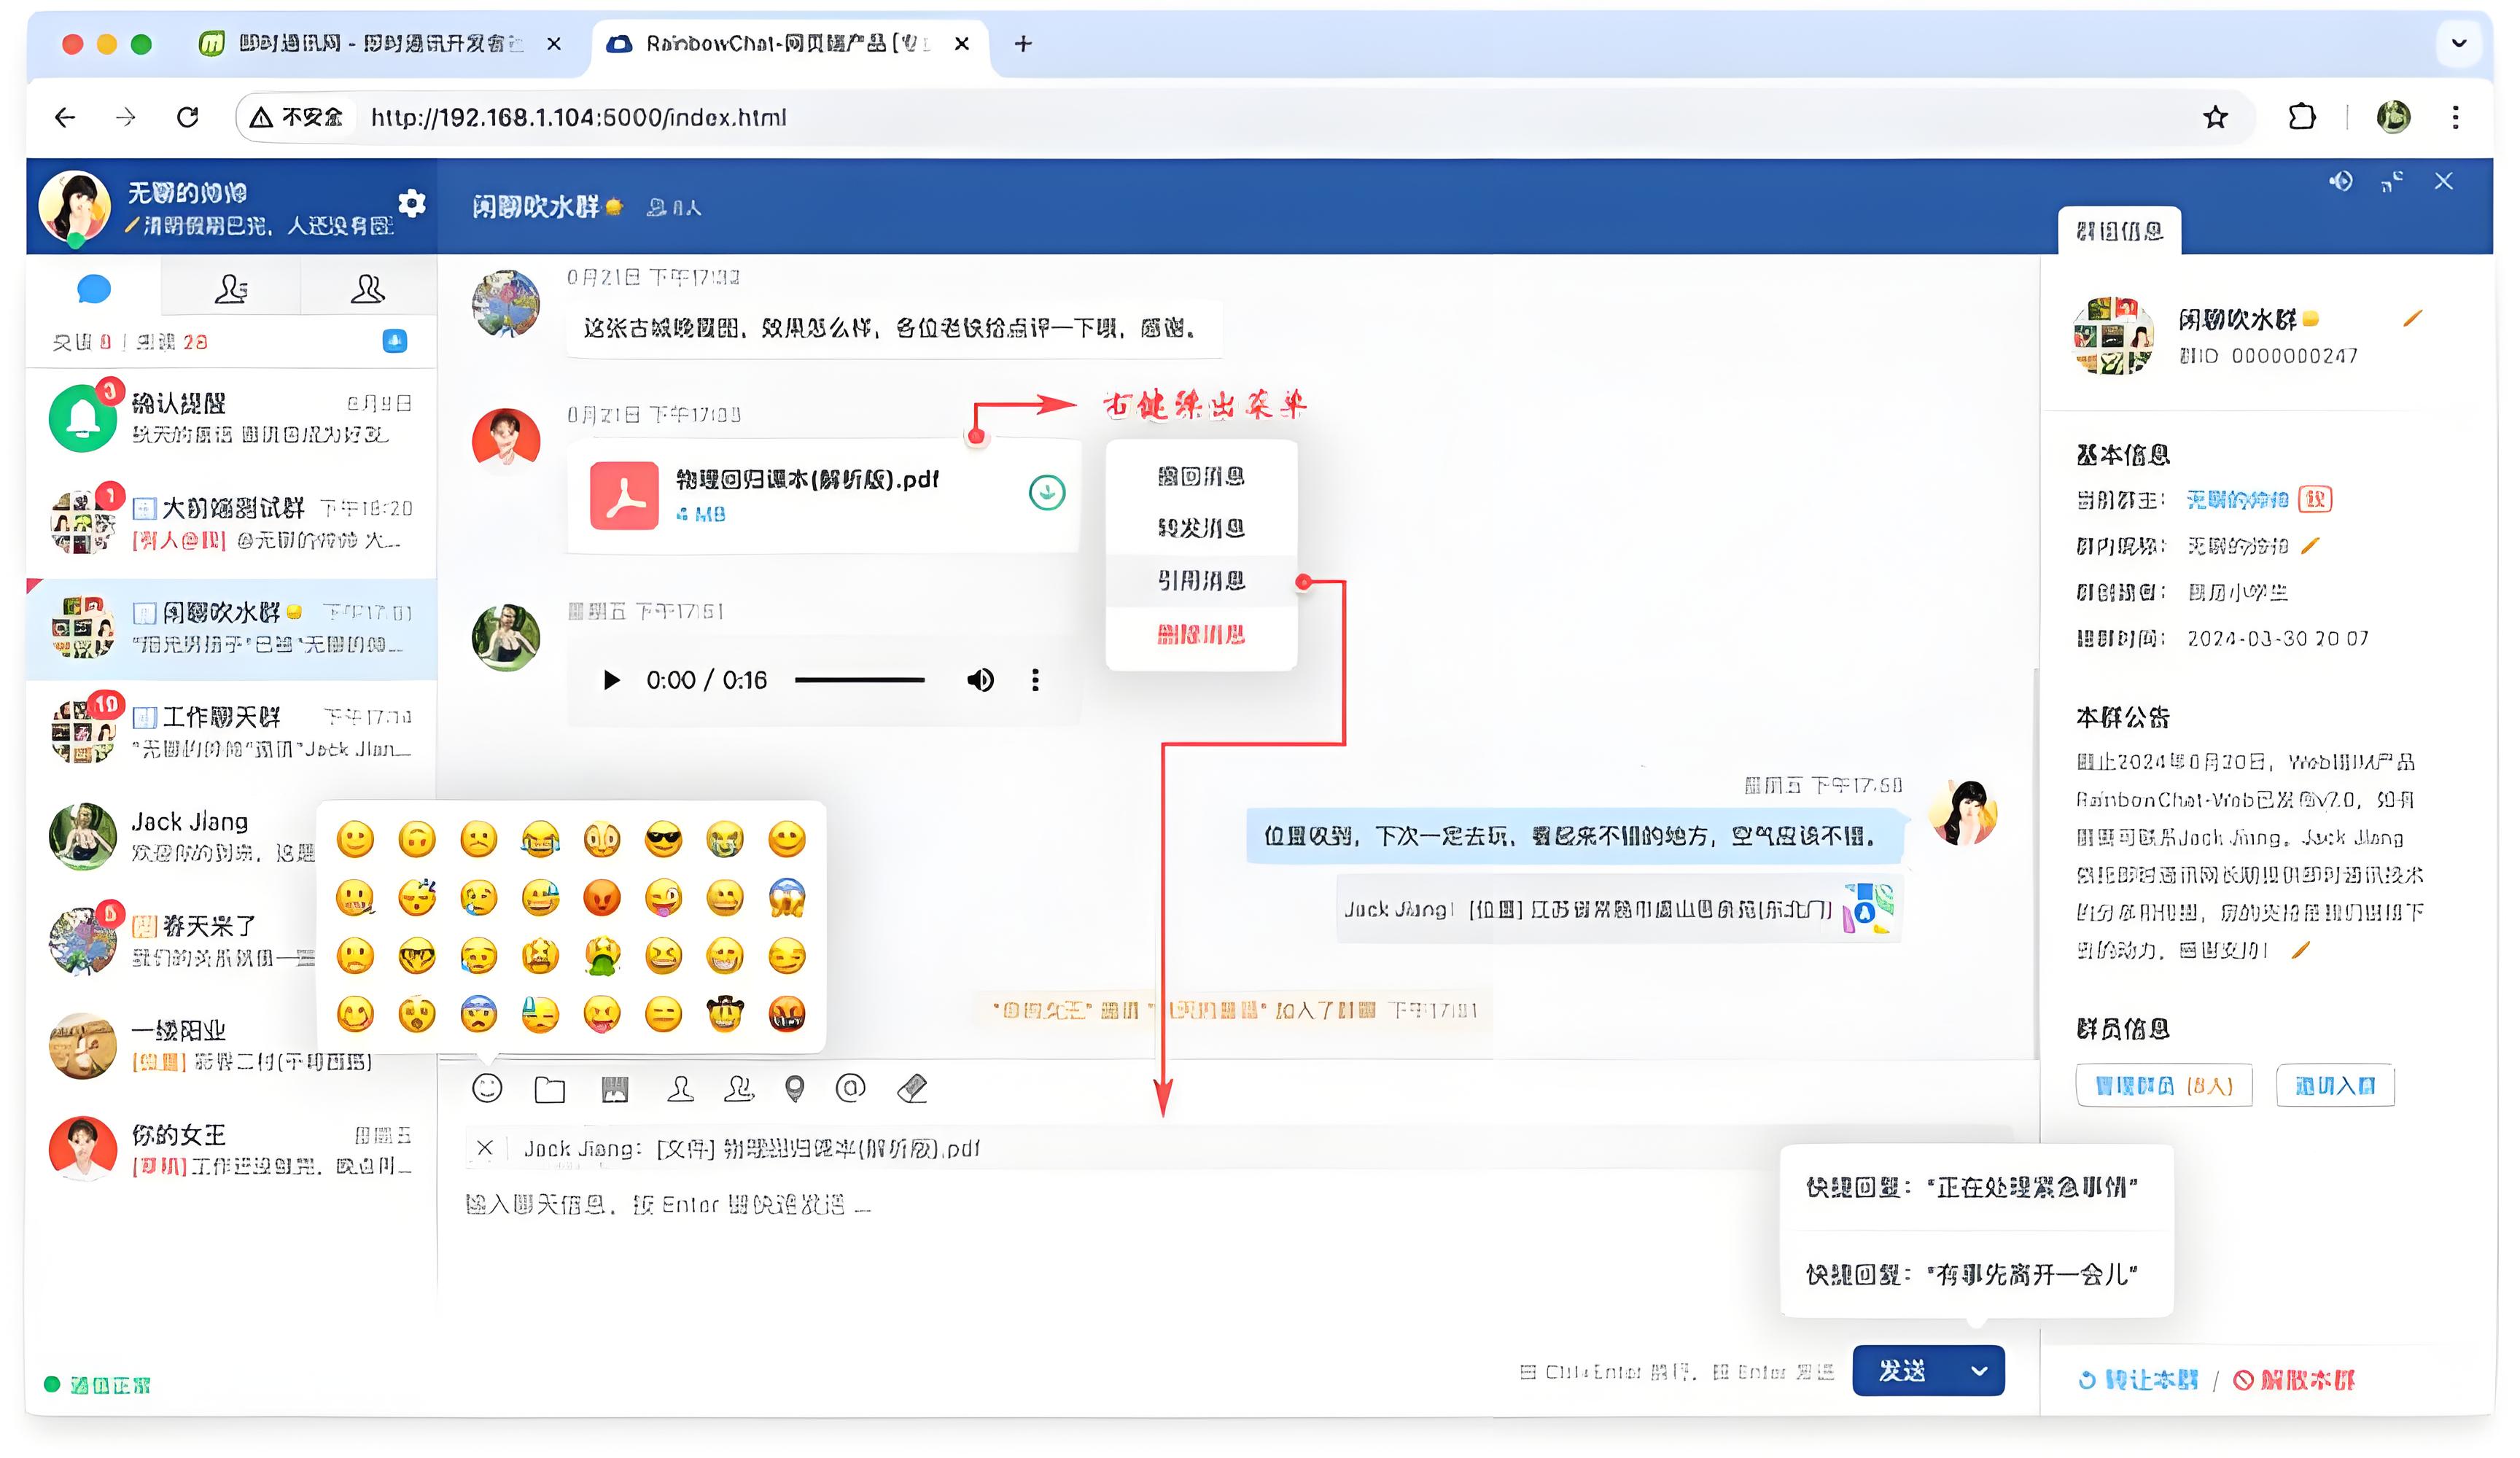Image resolution: width=2520 pixels, height=1458 pixels.
Task: Click the blue icon in the chat list header
Action: (395, 341)
